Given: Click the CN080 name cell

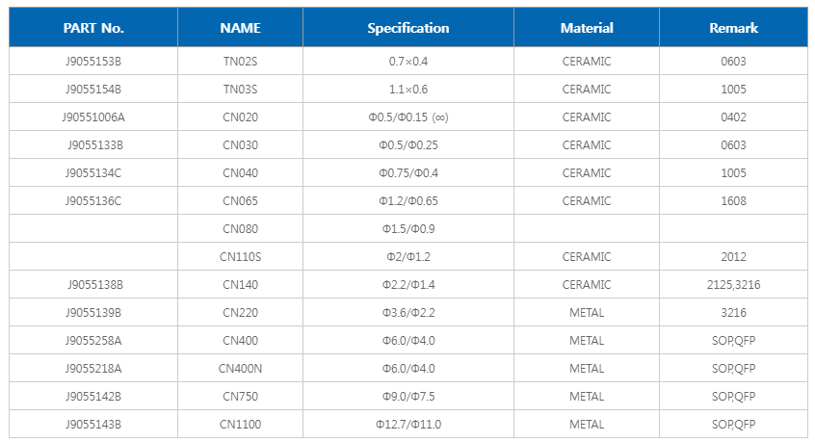Looking at the screenshot, I should point(240,229).
